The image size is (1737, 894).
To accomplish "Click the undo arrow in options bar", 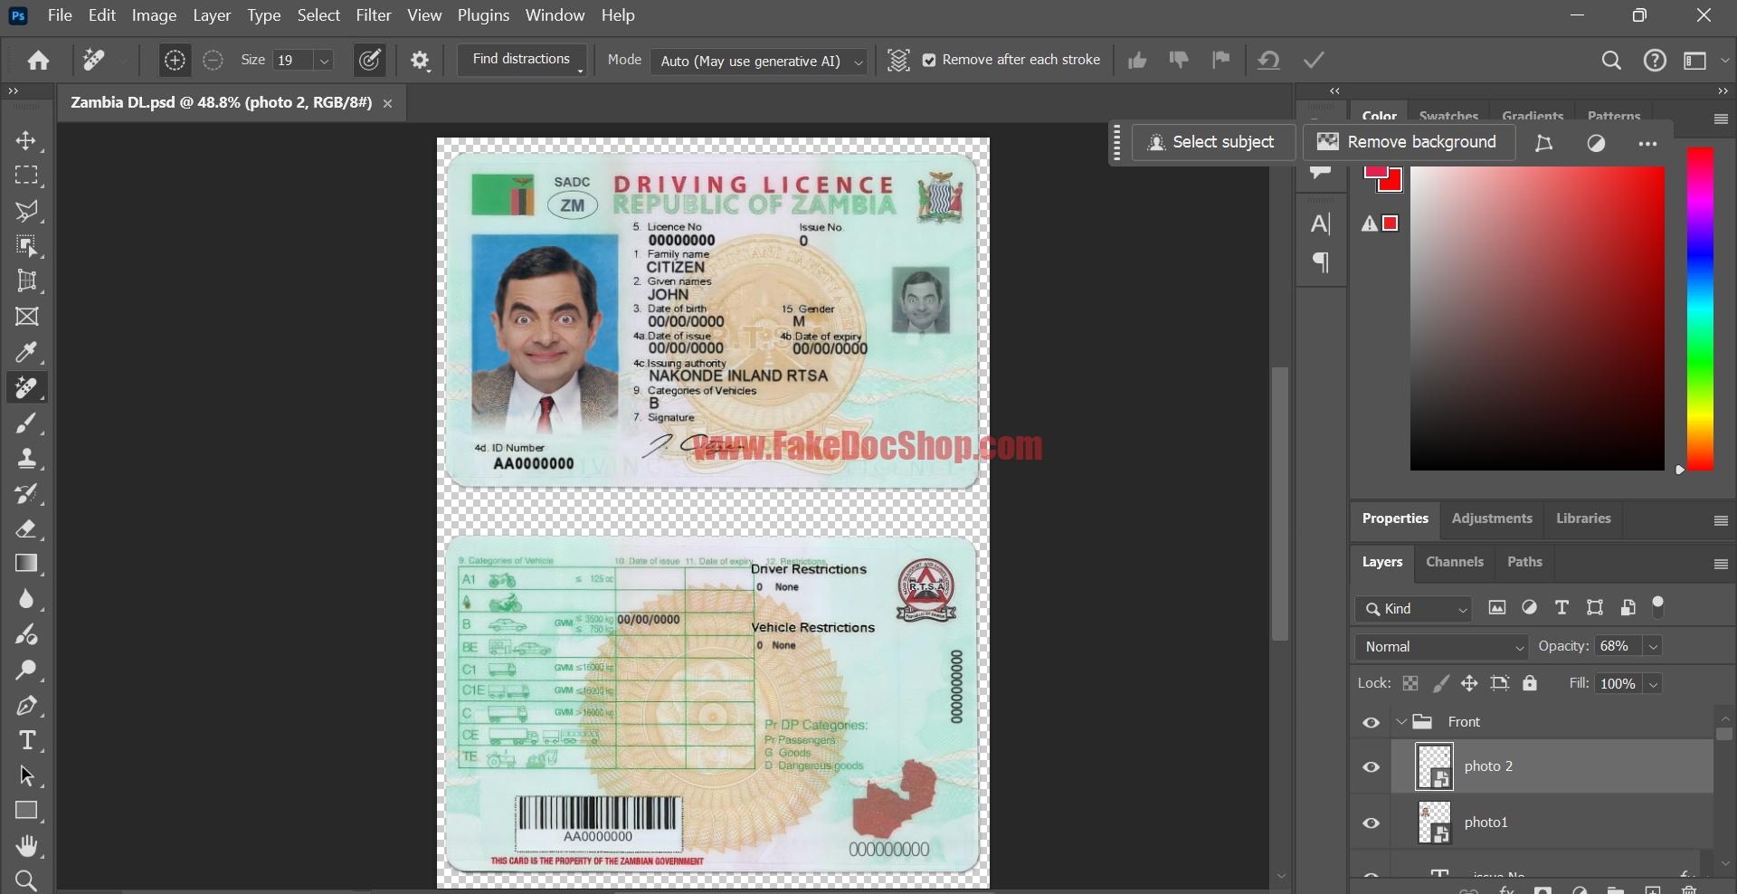I will coord(1268,61).
